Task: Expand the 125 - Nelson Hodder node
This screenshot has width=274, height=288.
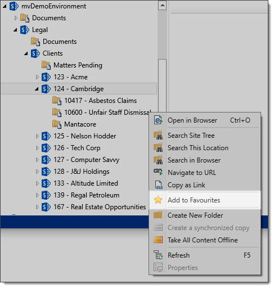Action: pyautogui.click(x=37, y=136)
